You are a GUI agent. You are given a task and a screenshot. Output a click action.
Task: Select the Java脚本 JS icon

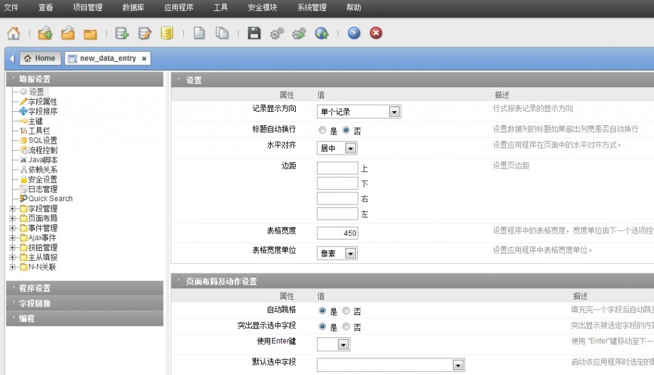(x=22, y=159)
